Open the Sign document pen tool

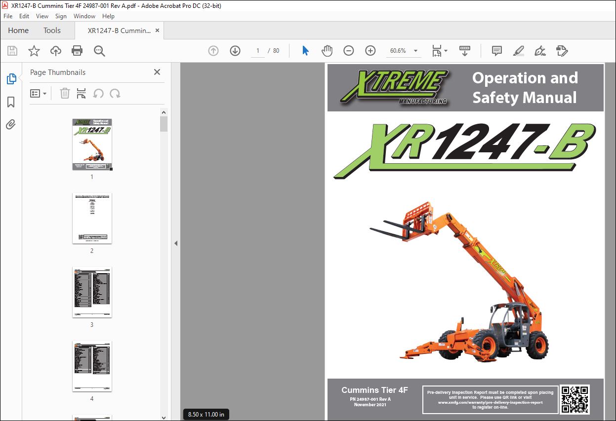click(x=540, y=51)
